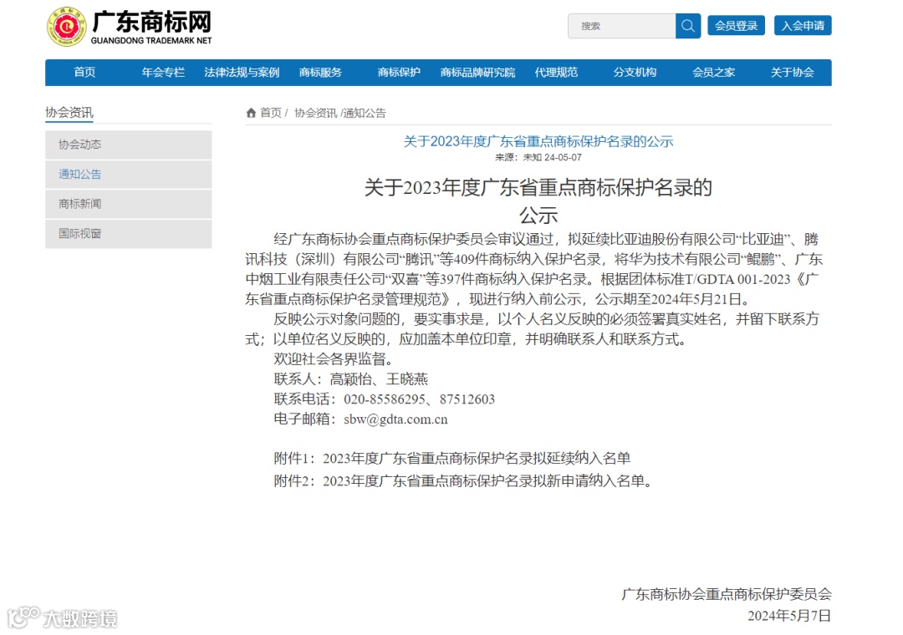
Task: Go to 首页 in the navigation bar
Action: coord(84,73)
